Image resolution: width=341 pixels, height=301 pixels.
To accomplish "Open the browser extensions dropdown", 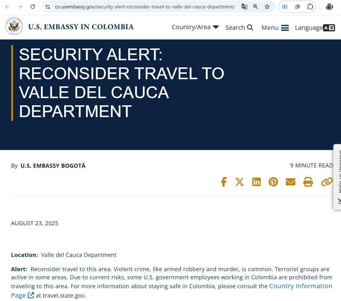I will tap(310, 6).
